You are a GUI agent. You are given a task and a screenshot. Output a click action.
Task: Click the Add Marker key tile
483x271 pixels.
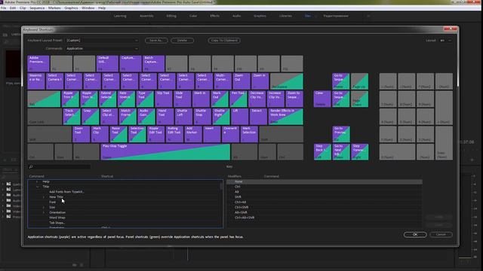coord(193,134)
